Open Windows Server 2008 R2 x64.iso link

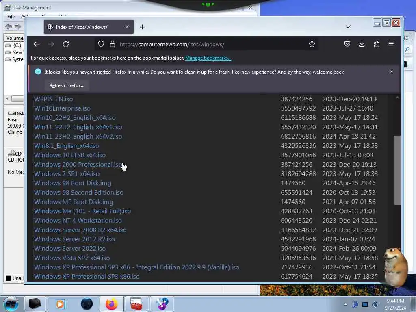click(x=80, y=230)
